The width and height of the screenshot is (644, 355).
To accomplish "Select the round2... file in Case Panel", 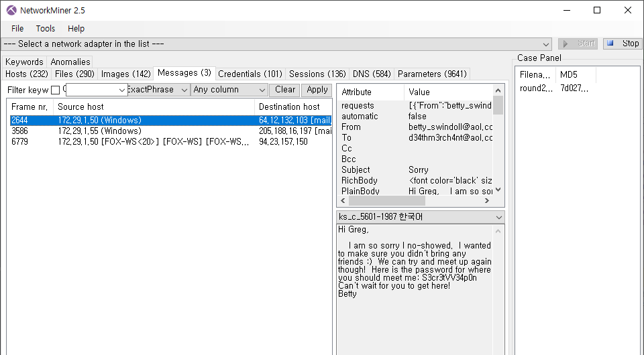I will coord(536,88).
